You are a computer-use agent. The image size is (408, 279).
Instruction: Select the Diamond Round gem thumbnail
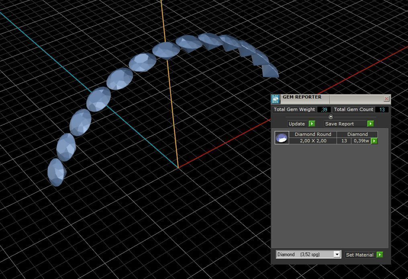[282, 137]
